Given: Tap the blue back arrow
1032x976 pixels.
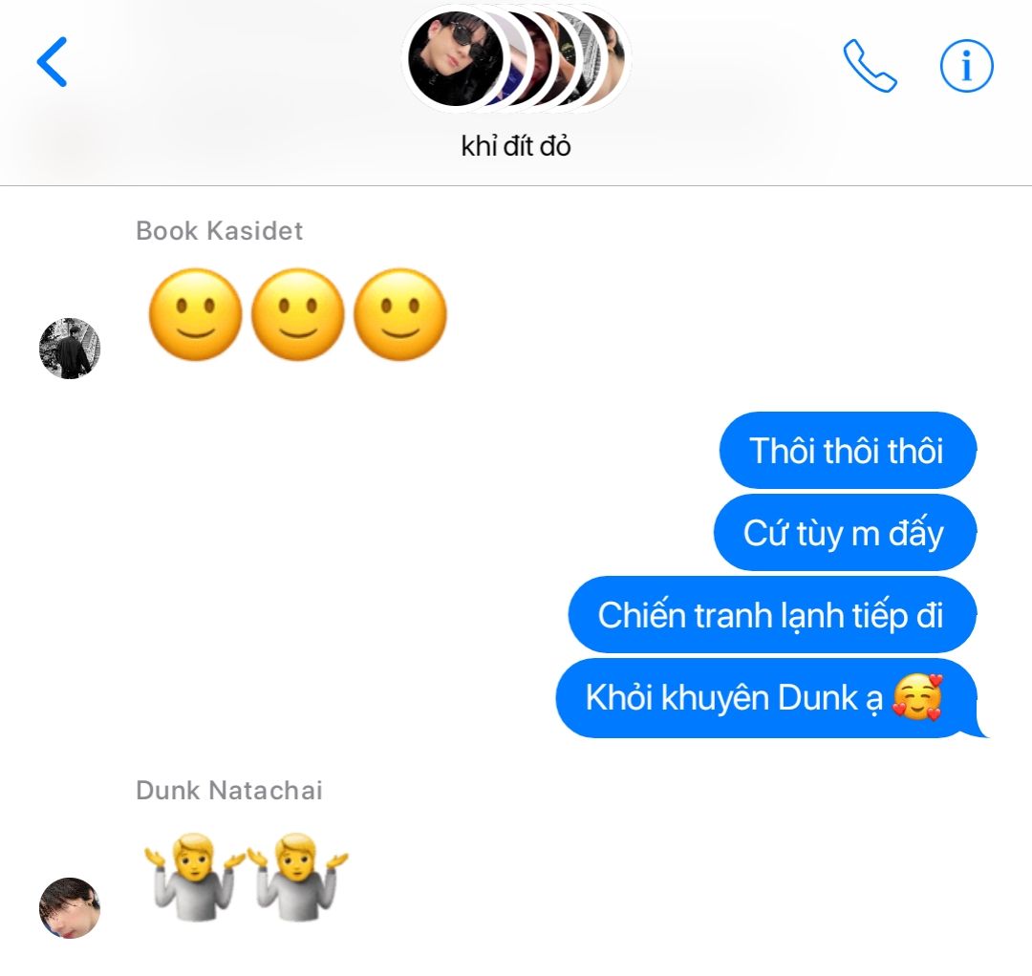Looking at the screenshot, I should tap(52, 62).
